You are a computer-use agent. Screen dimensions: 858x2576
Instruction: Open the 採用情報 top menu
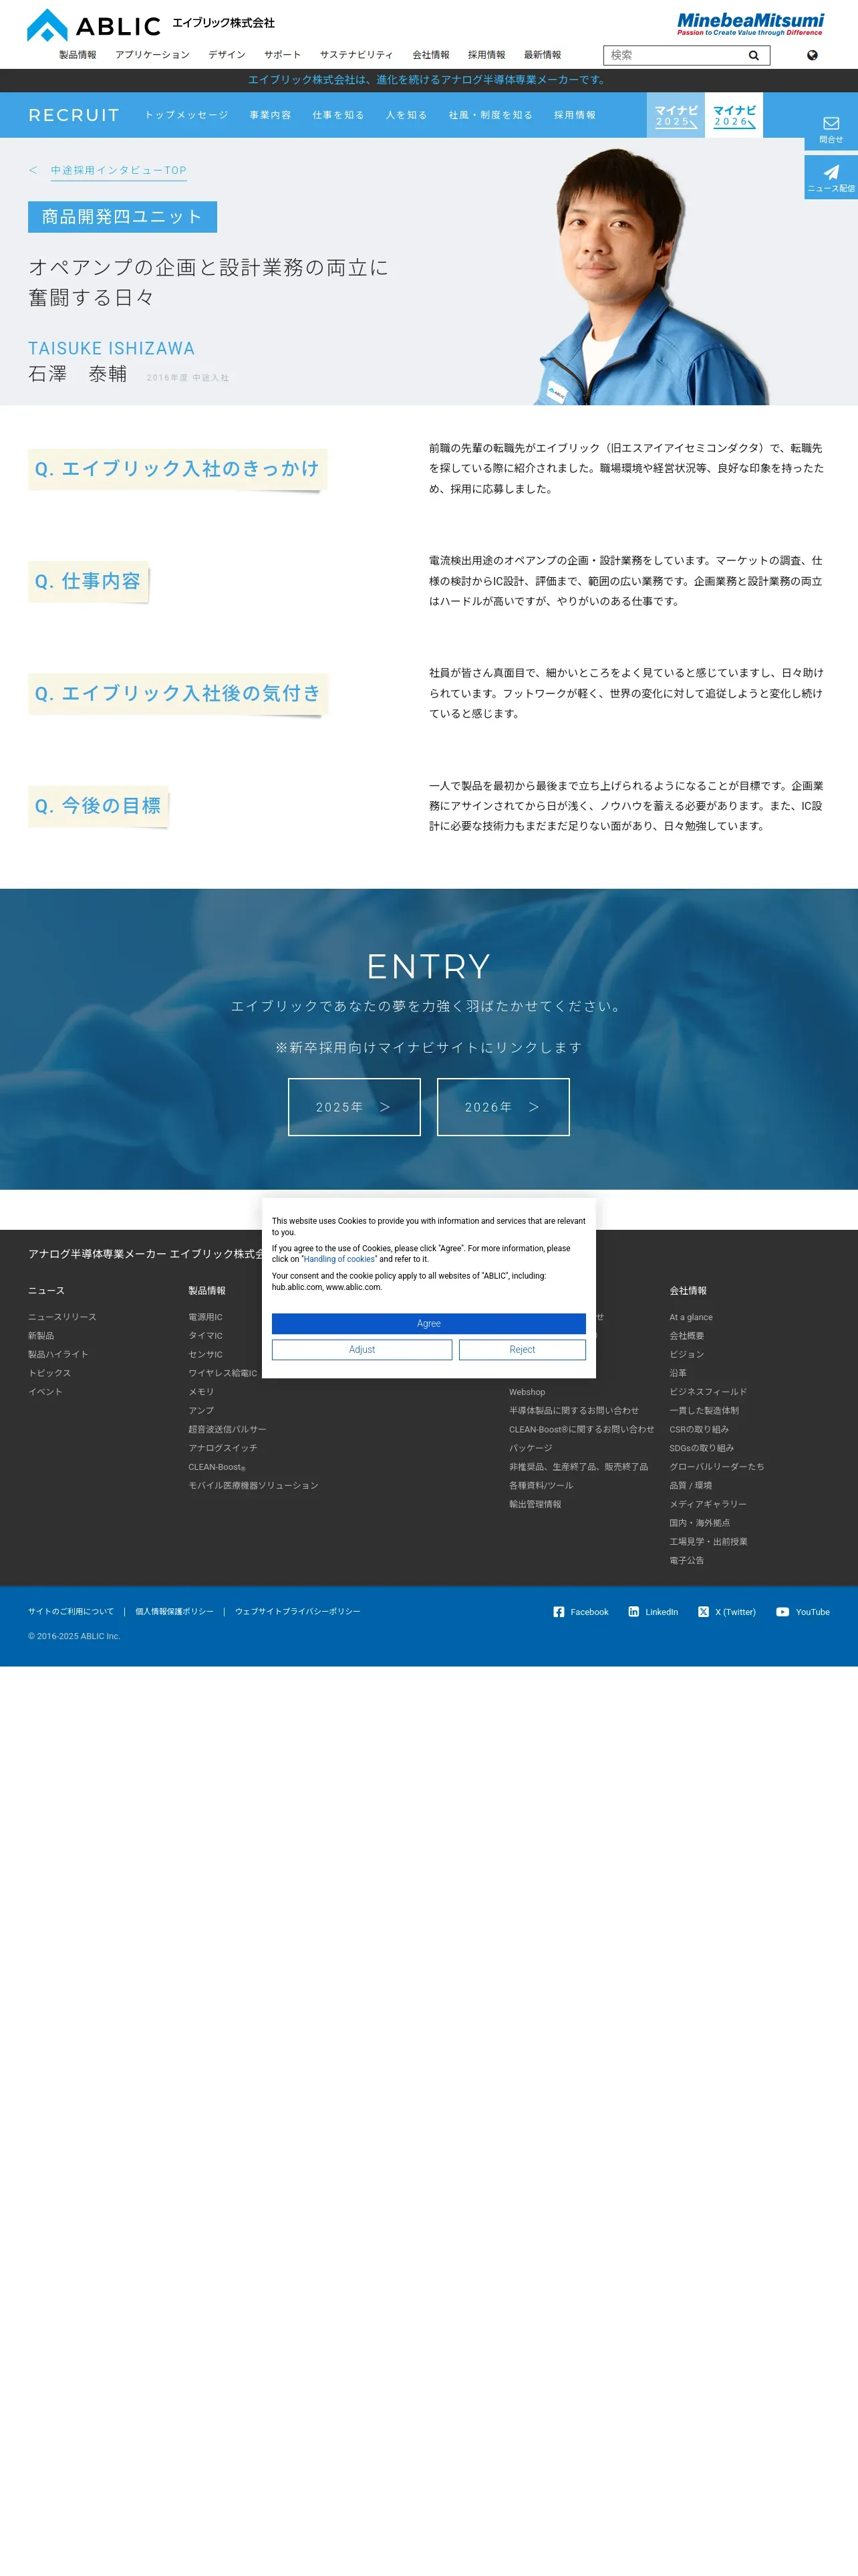(x=486, y=55)
